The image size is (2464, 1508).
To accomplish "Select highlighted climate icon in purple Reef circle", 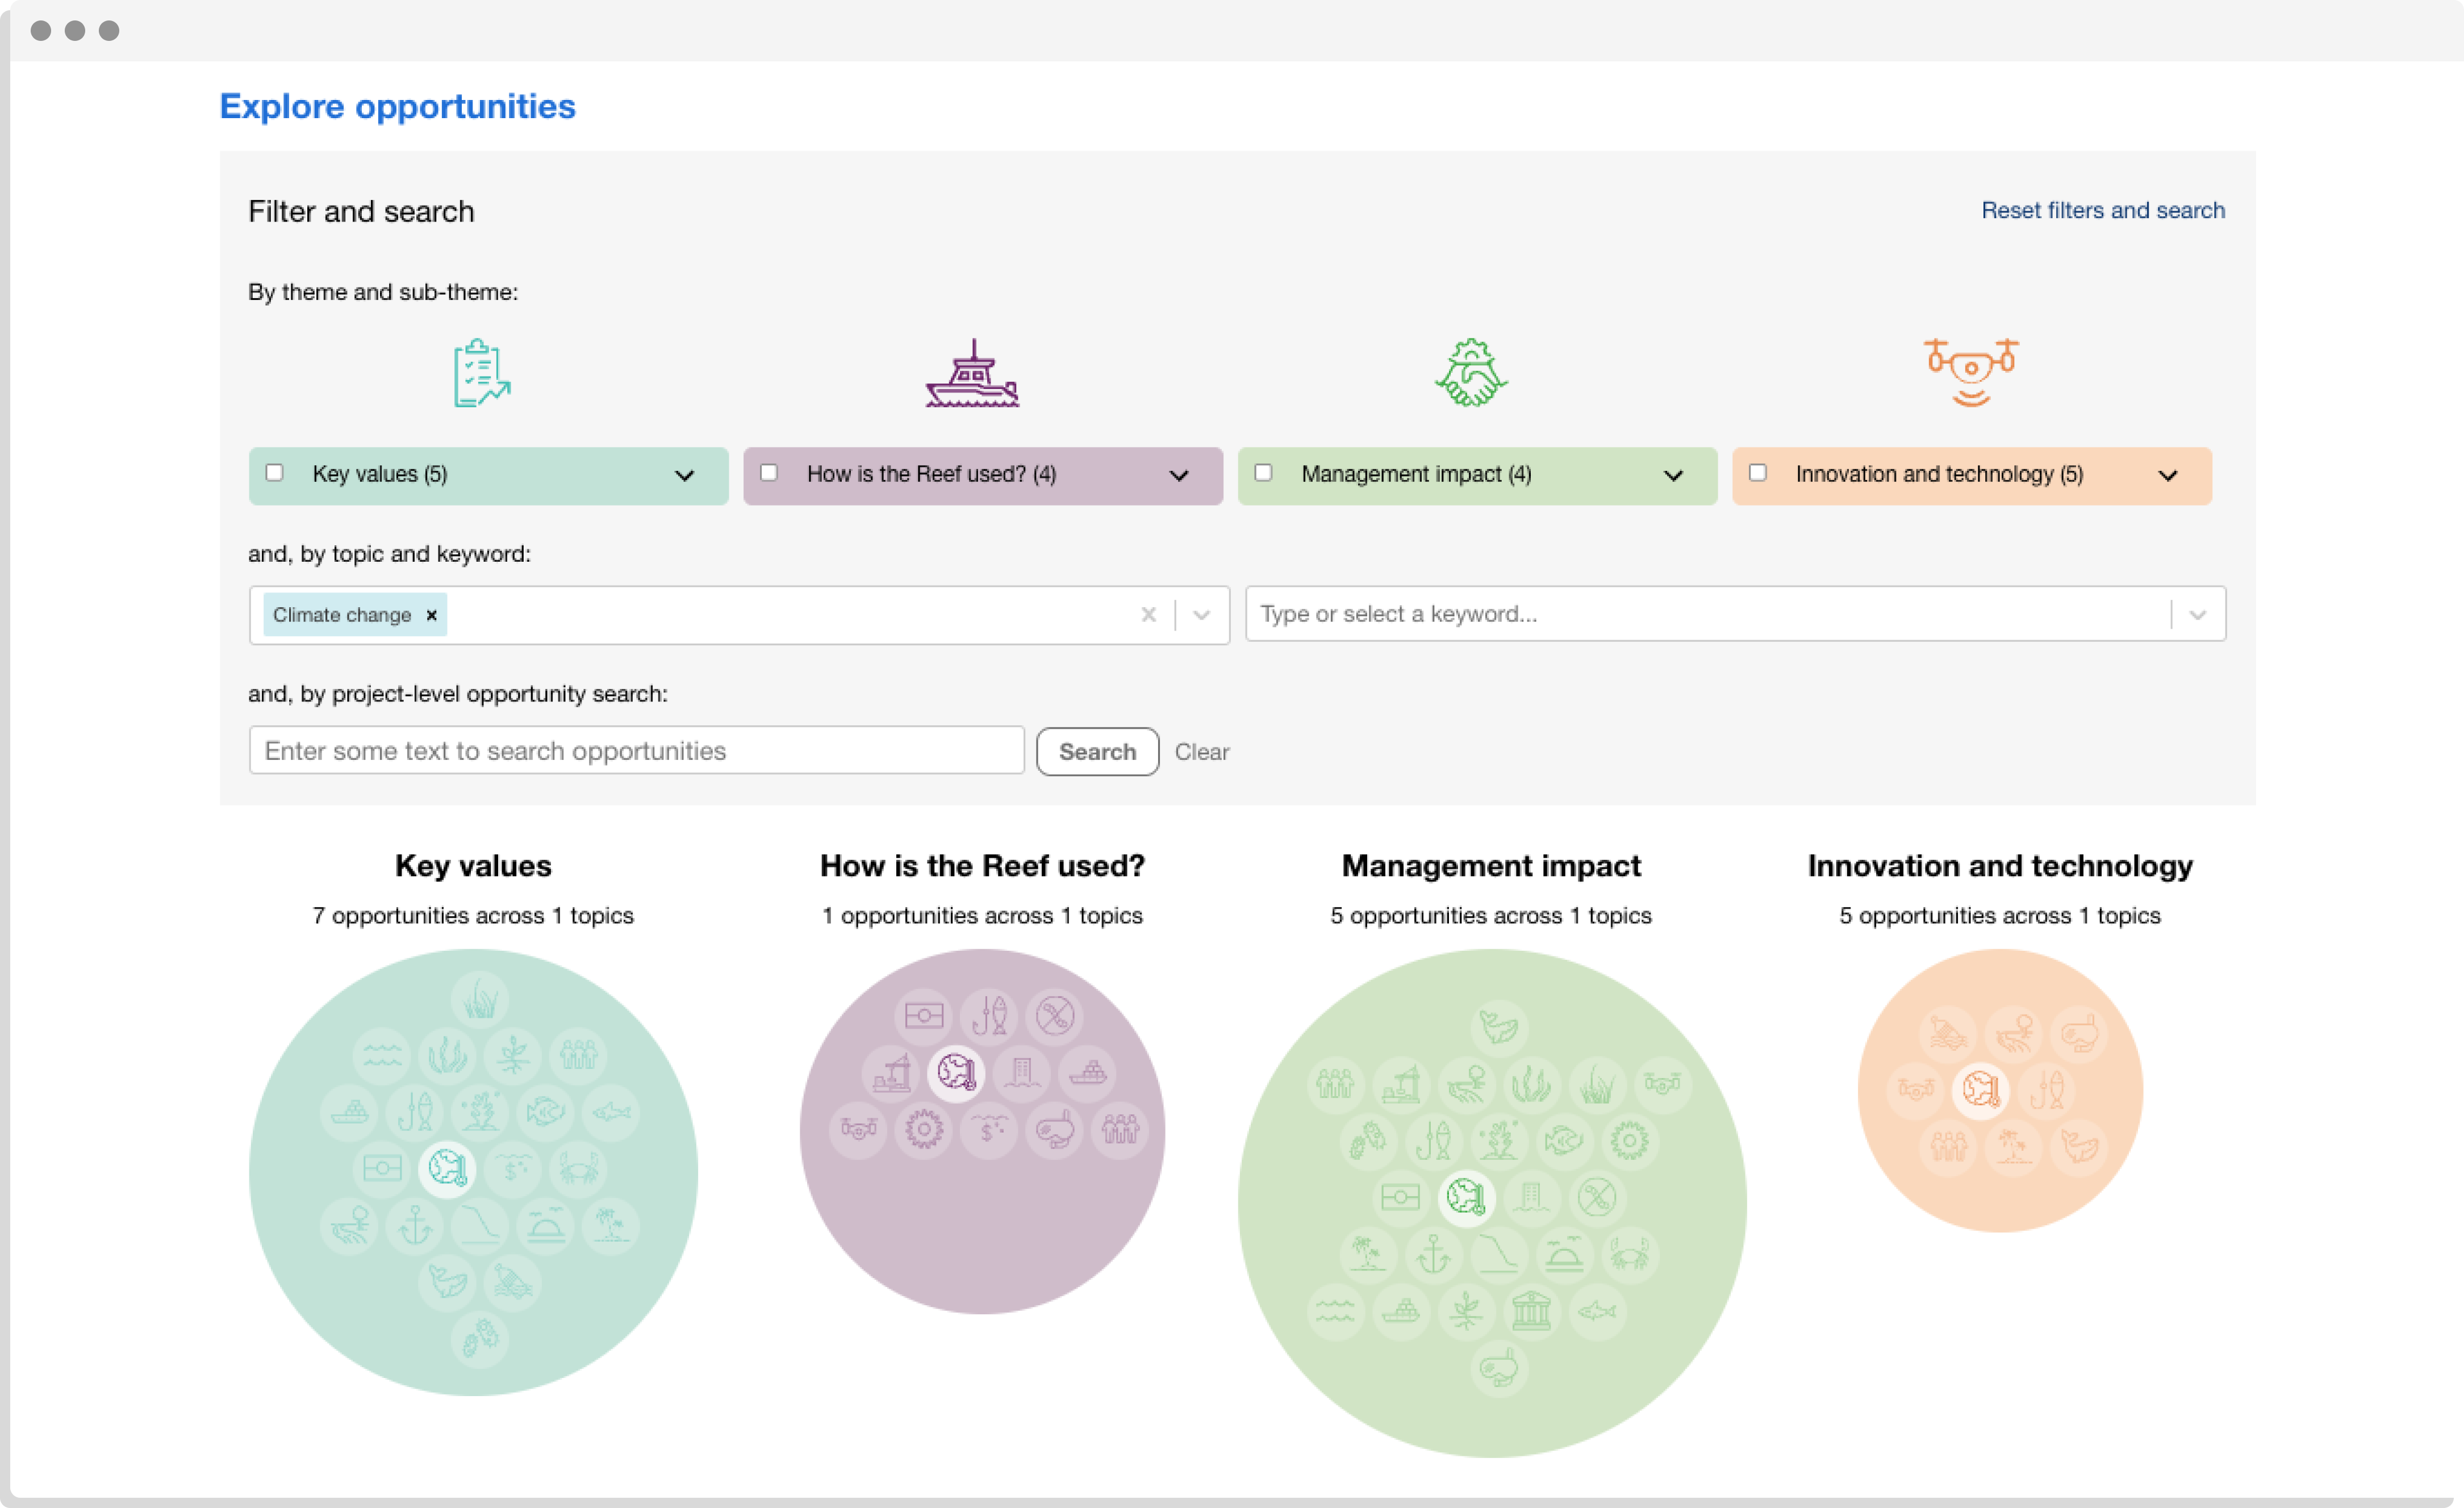I will 956,1072.
